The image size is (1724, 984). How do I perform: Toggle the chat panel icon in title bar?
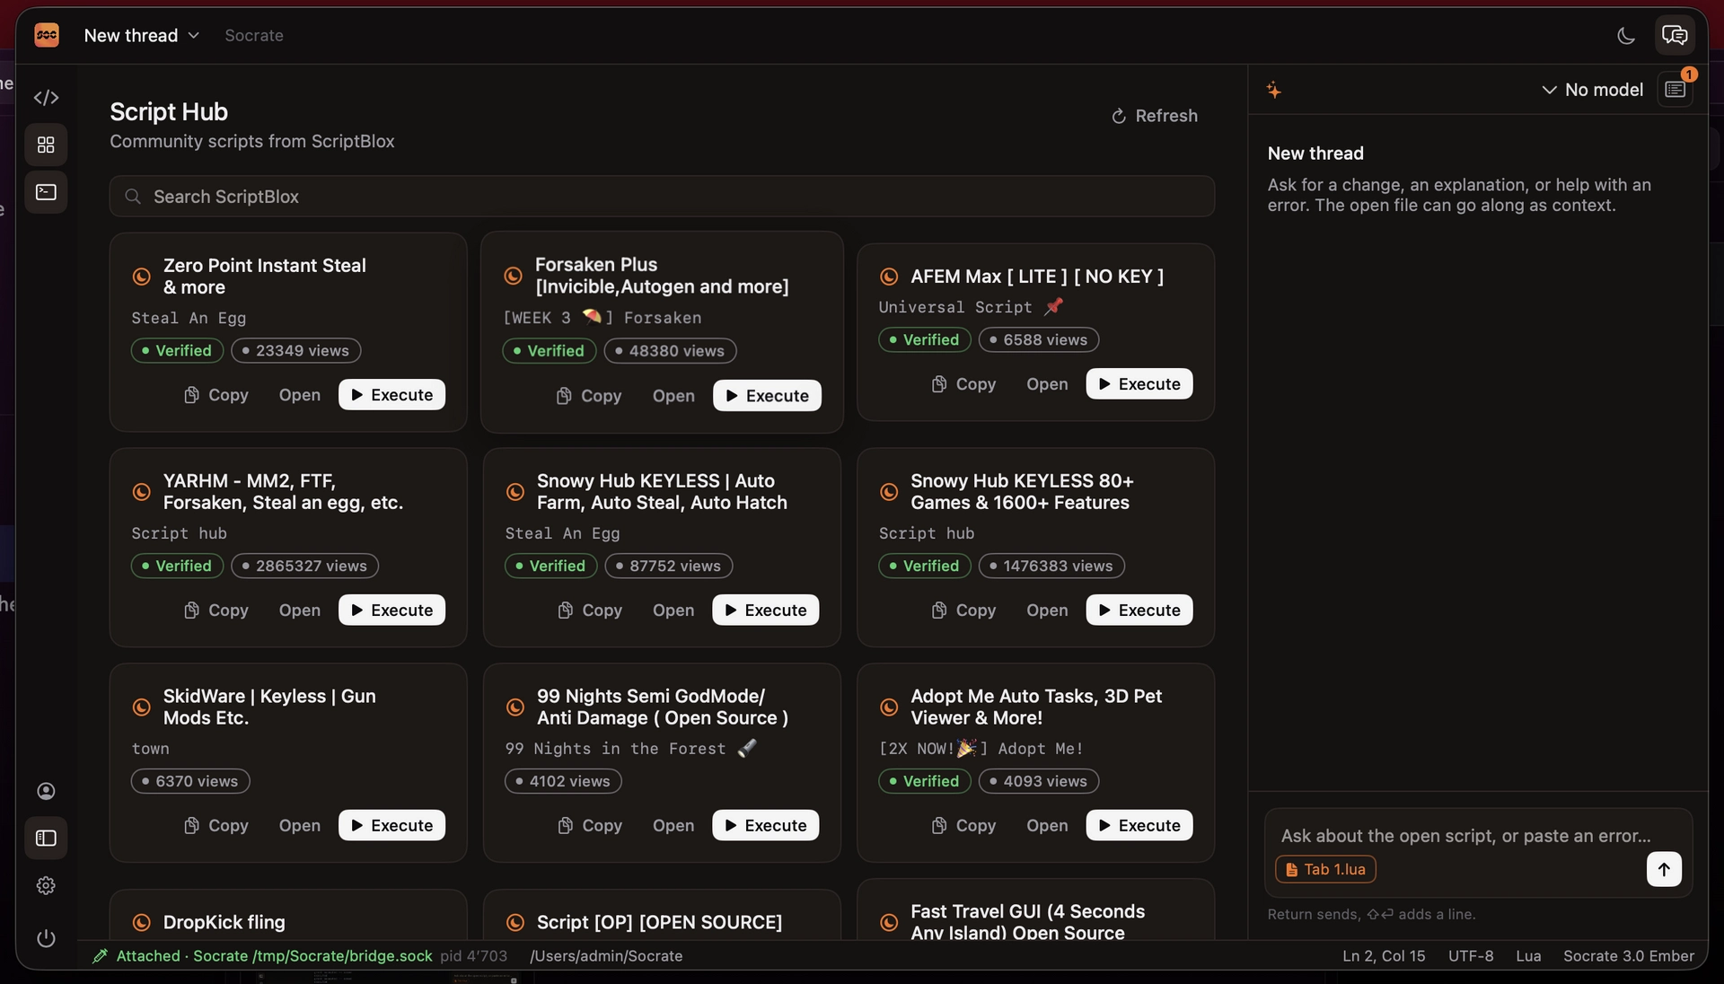click(1675, 35)
